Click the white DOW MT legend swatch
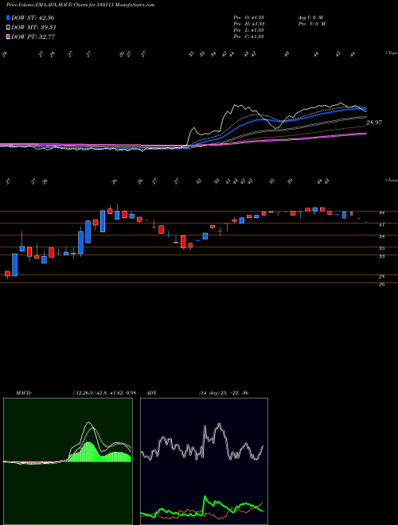Viewport: 398px width, 525px height. tap(9, 28)
